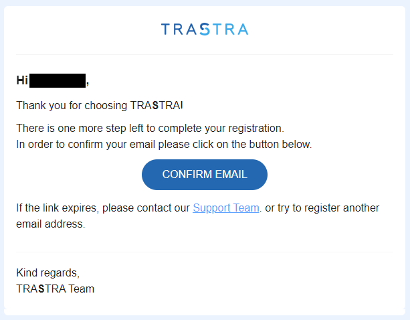Click the stylized S in the TRASTRA logo
This screenshot has height=320, width=410.
tap(205, 29)
